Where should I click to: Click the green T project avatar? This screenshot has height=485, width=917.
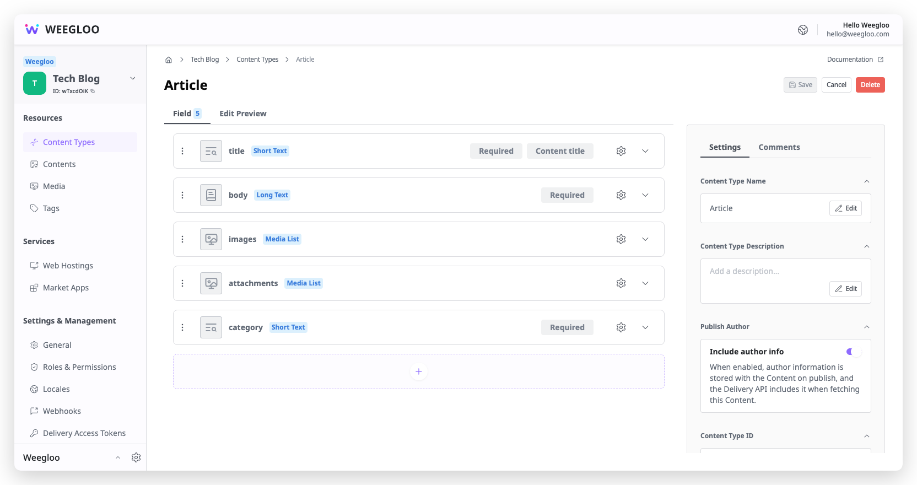coord(35,83)
